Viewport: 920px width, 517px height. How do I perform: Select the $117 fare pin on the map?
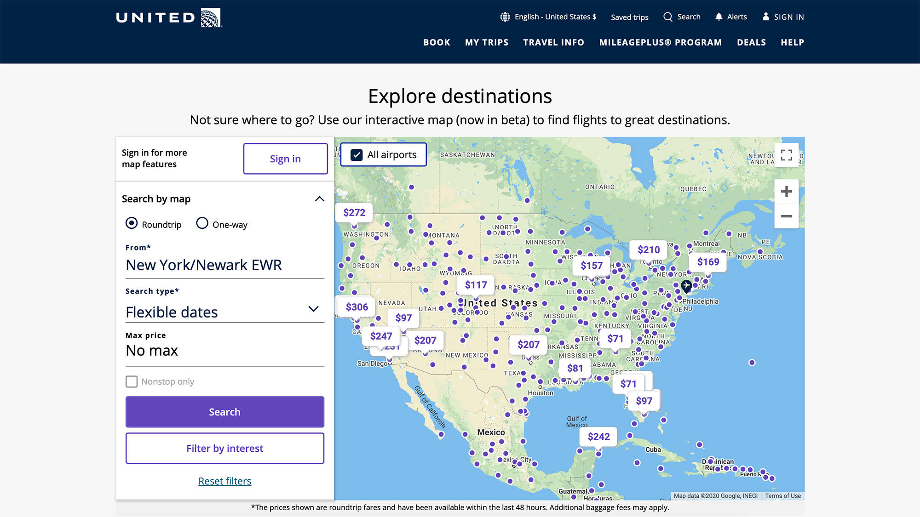[476, 284]
